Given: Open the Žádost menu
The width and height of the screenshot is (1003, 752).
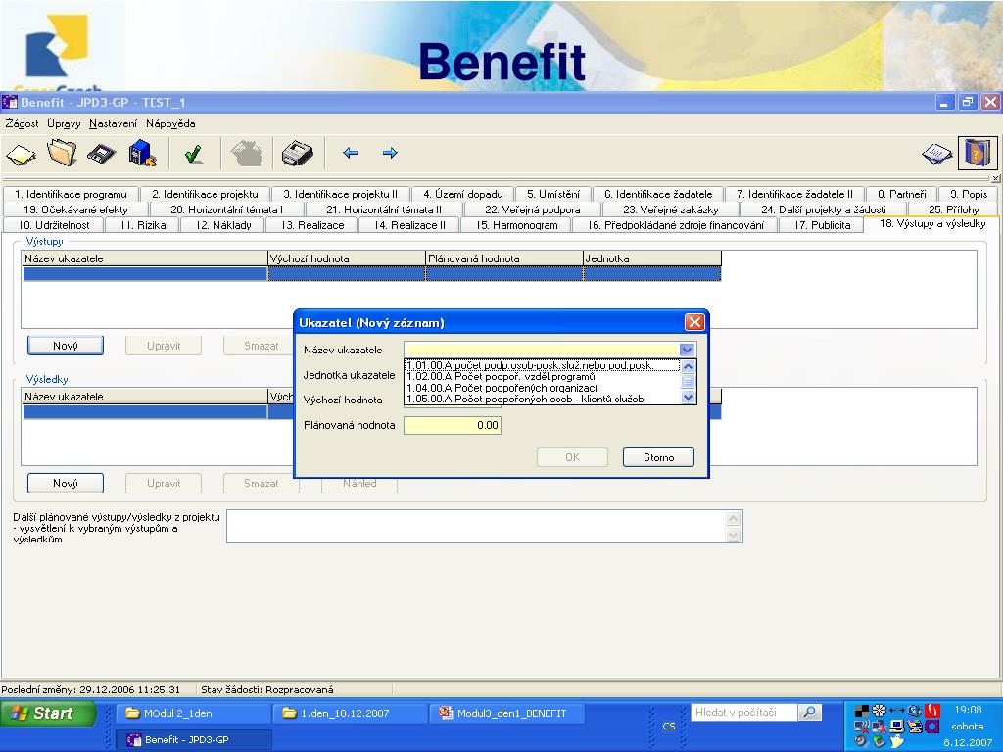Looking at the screenshot, I should [x=23, y=123].
